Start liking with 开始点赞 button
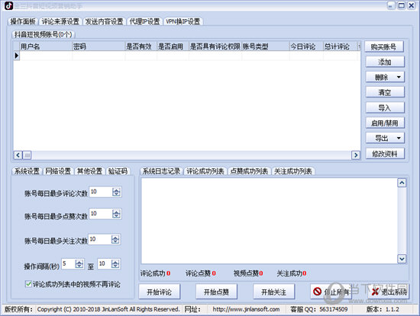The height and width of the screenshot is (316, 420). 216,292
